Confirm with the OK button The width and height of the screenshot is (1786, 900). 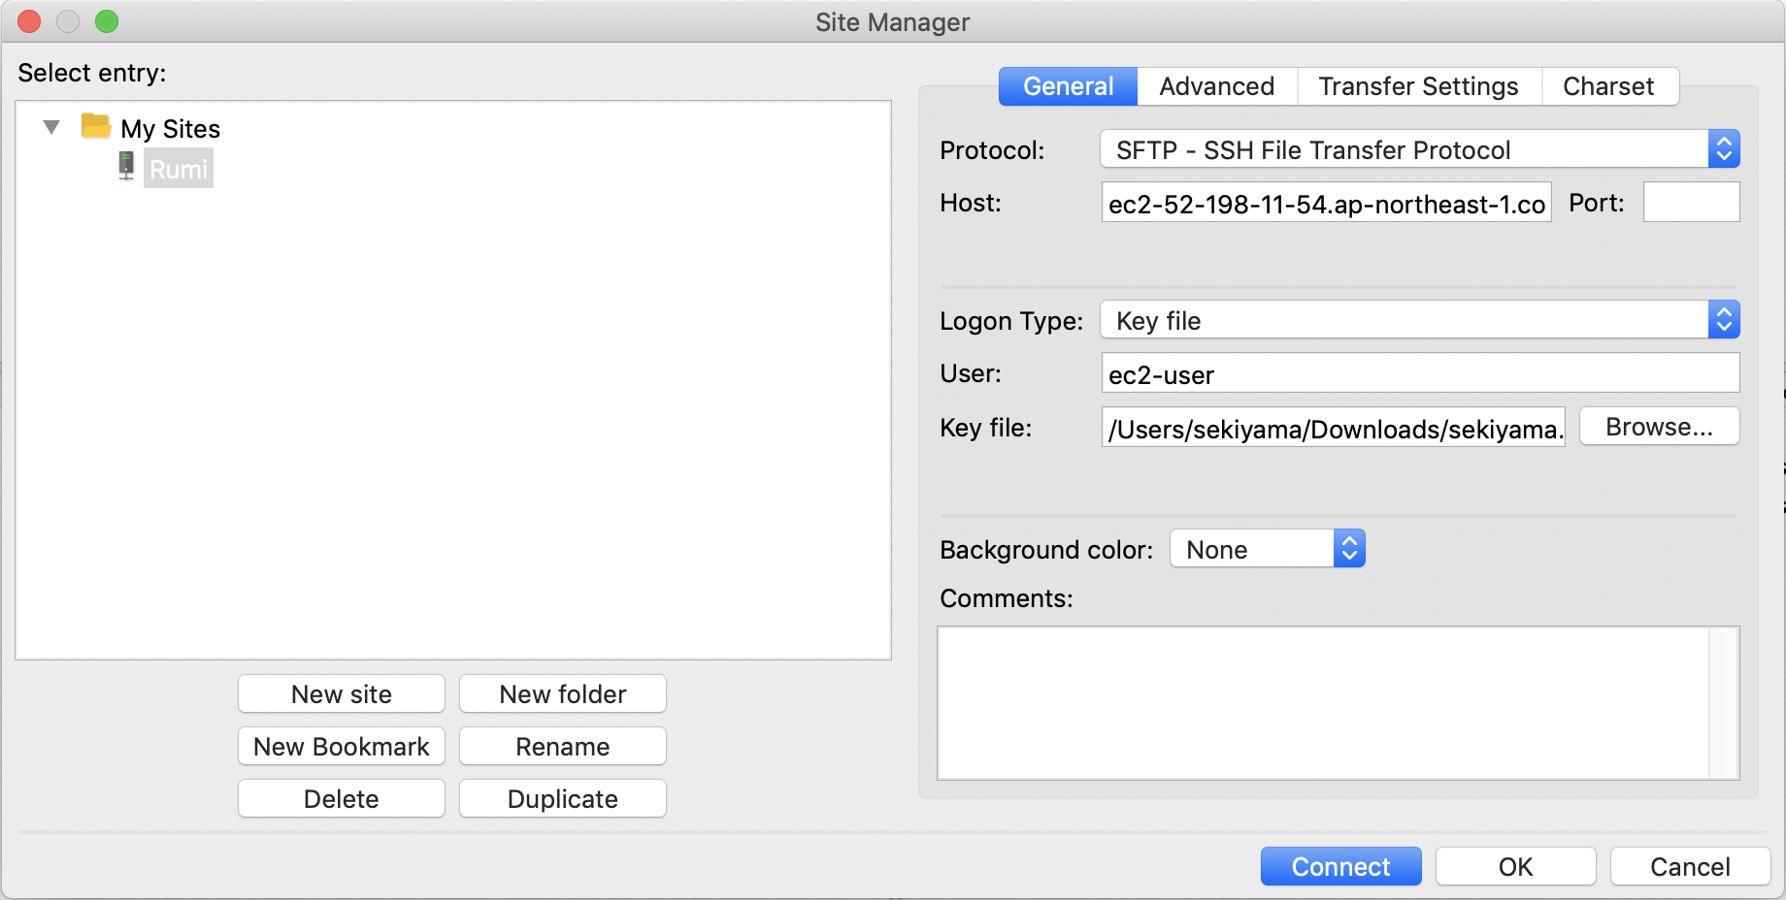coord(1515,866)
